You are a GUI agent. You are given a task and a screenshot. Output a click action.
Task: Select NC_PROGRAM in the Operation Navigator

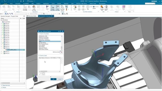(4, 20)
